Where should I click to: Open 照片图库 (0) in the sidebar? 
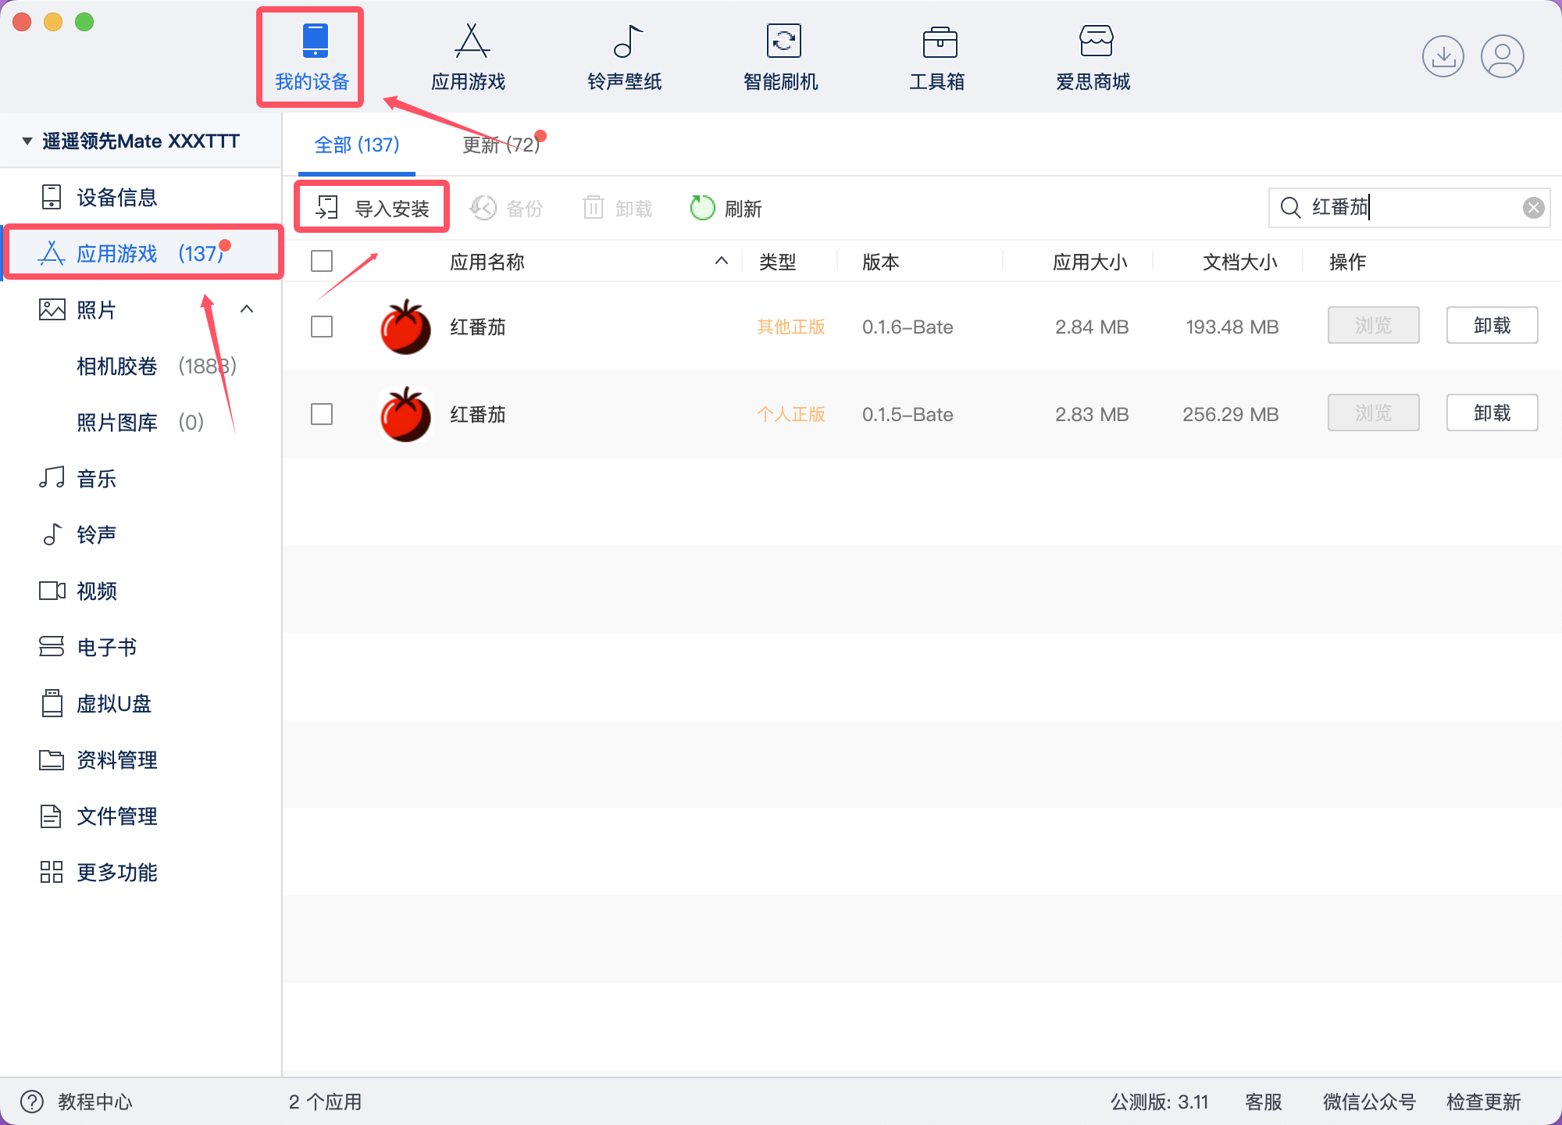tap(141, 422)
